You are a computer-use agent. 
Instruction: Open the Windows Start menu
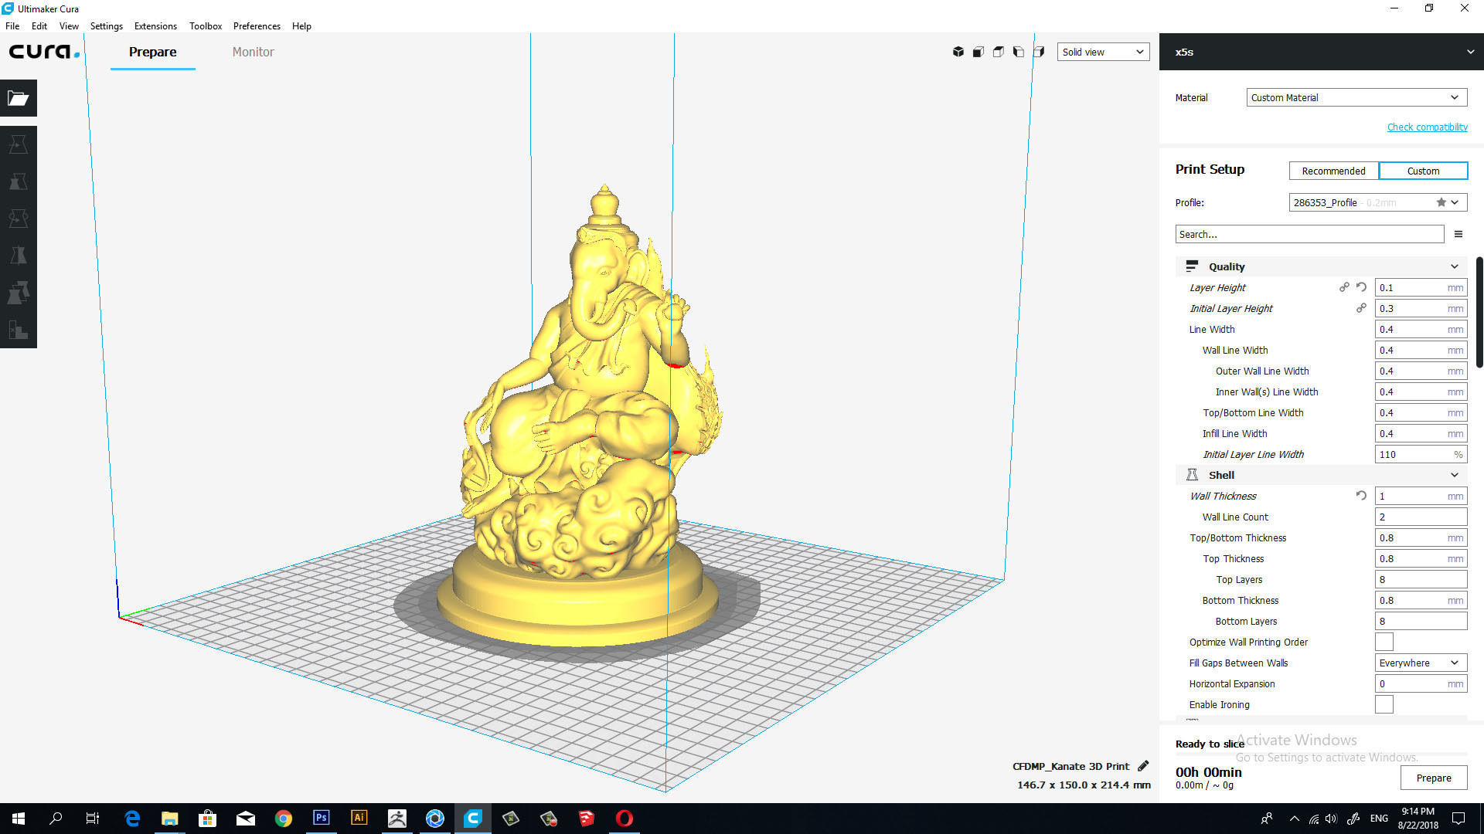19,818
